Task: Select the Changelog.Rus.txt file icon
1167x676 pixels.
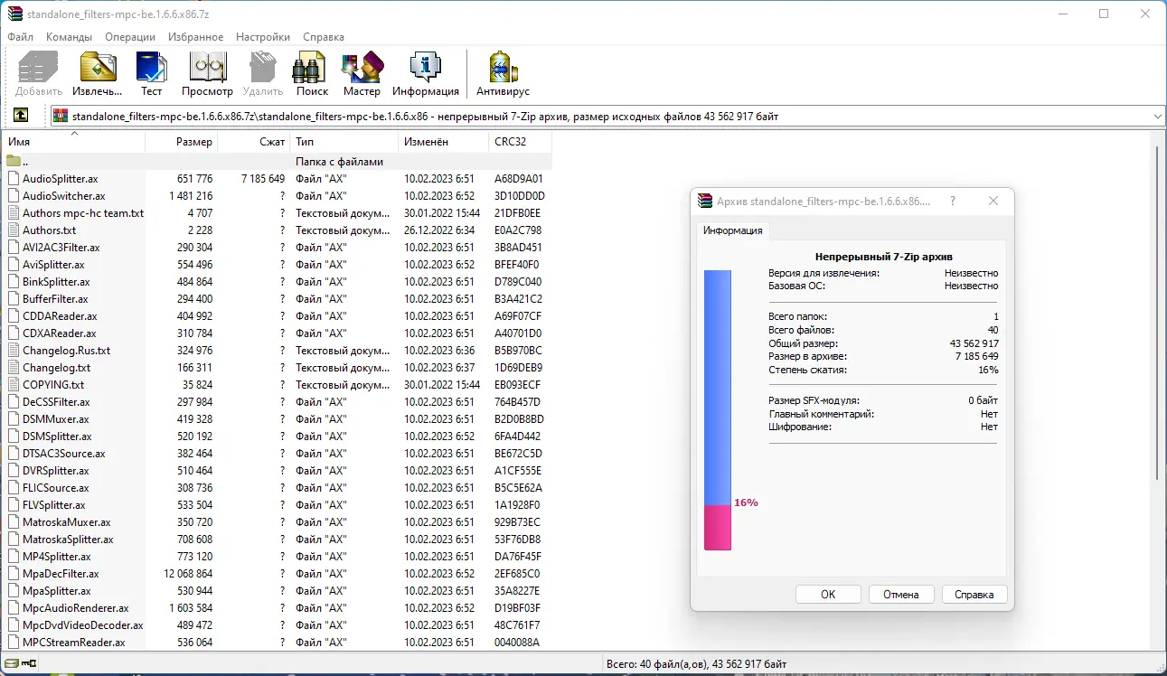Action: pos(14,350)
